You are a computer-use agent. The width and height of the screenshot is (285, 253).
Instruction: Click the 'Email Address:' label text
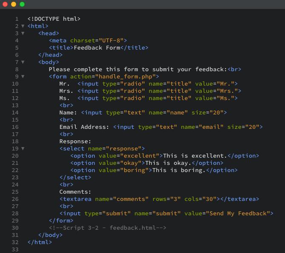[84, 127]
